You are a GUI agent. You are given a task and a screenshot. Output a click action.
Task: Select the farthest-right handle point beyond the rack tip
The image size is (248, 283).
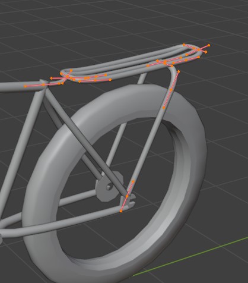[x=209, y=45]
